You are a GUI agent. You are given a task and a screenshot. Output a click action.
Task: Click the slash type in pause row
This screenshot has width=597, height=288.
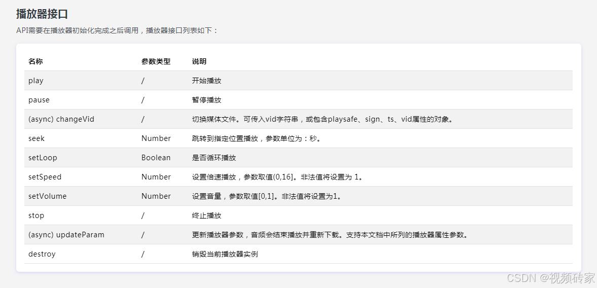143,100
